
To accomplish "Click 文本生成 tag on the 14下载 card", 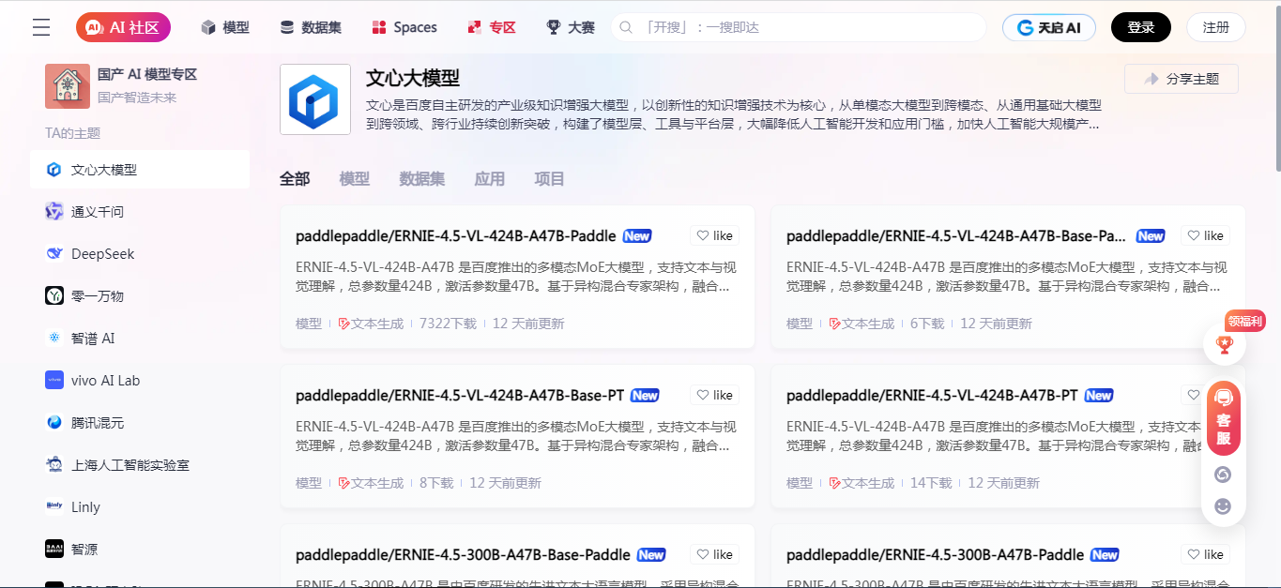I will 862,483.
